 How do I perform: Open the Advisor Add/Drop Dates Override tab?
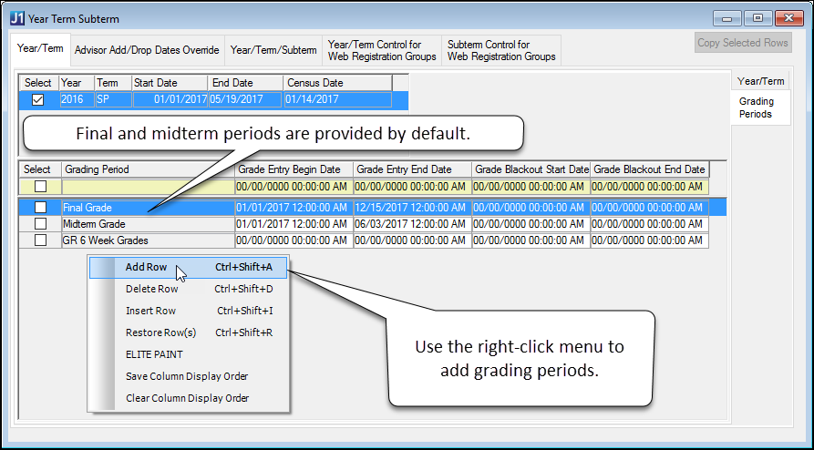(x=147, y=50)
